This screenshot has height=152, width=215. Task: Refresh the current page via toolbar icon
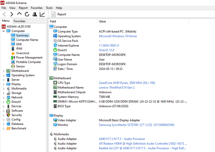[x=27, y=14]
